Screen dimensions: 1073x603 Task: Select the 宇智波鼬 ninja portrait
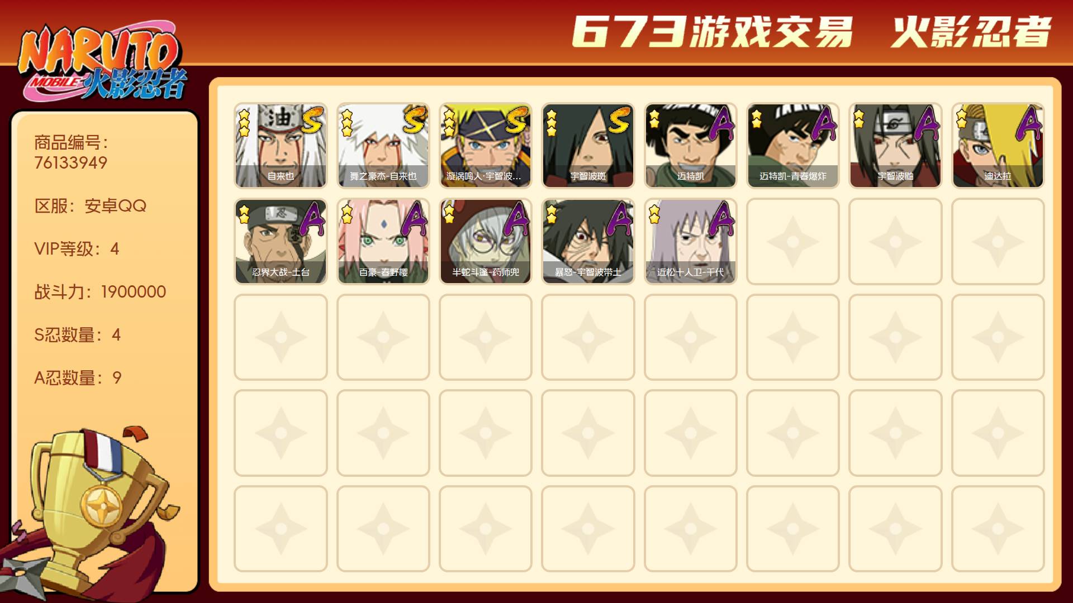coord(895,145)
